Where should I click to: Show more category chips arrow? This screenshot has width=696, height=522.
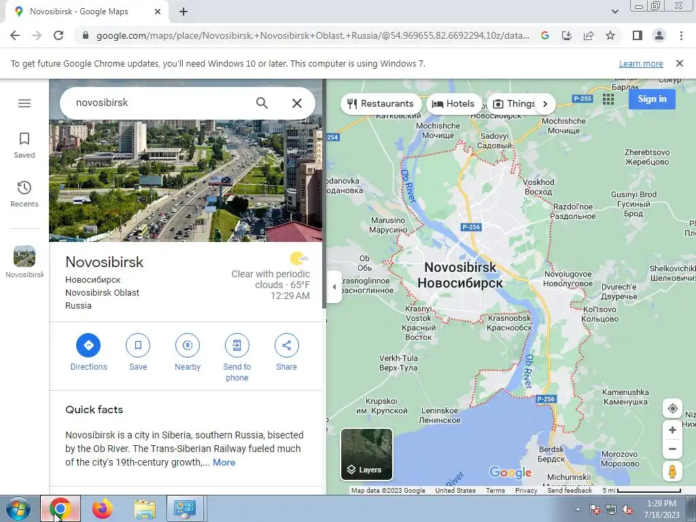(x=546, y=104)
